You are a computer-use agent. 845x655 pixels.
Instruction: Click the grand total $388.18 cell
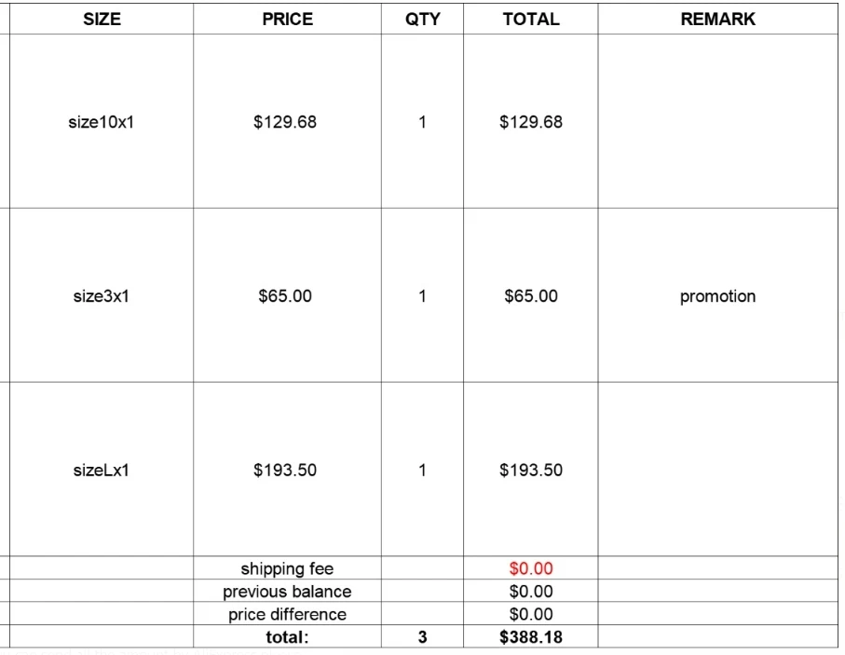(x=531, y=637)
